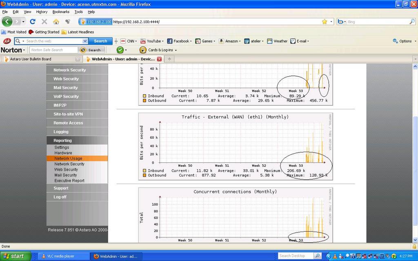The width and height of the screenshot is (418, 261).
Task: Open the YouTube toolbar shortcut
Action: tap(151, 41)
